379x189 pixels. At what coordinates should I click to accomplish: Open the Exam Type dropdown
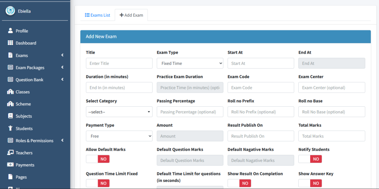coord(190,63)
